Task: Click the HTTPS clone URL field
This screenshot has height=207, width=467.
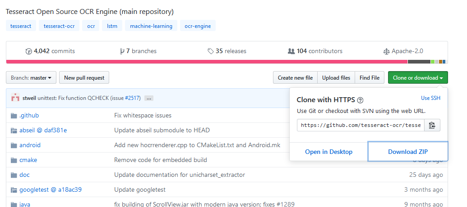Action: click(361, 126)
